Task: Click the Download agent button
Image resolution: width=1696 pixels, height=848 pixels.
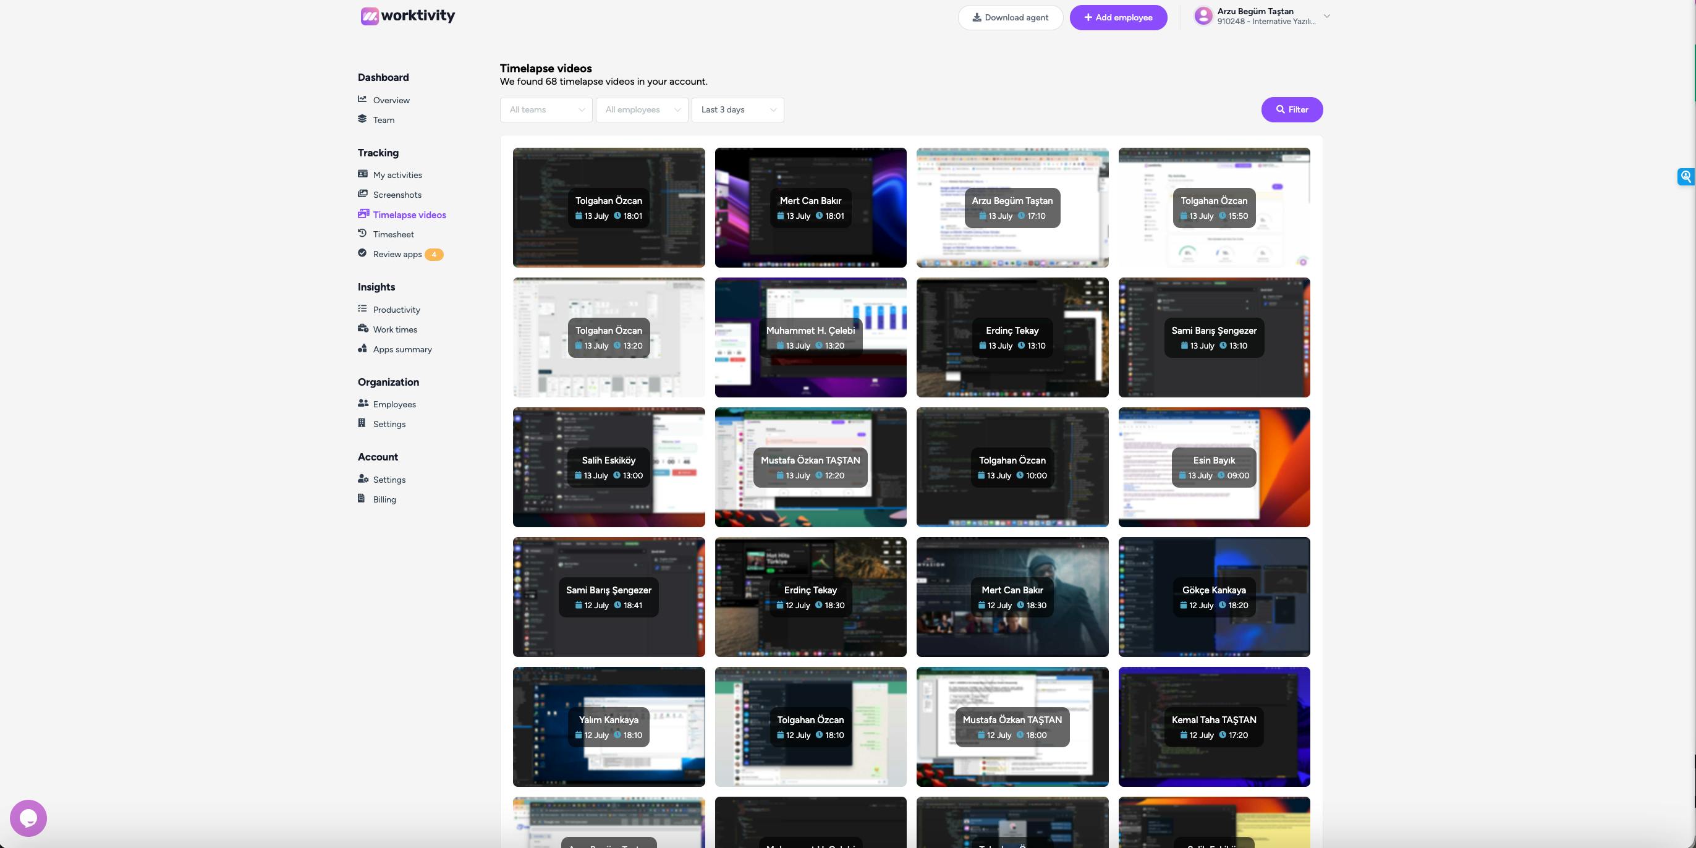Action: (x=1010, y=18)
